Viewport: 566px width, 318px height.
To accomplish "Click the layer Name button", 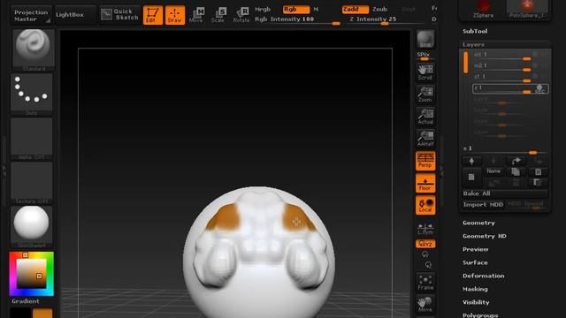I will pos(493,171).
